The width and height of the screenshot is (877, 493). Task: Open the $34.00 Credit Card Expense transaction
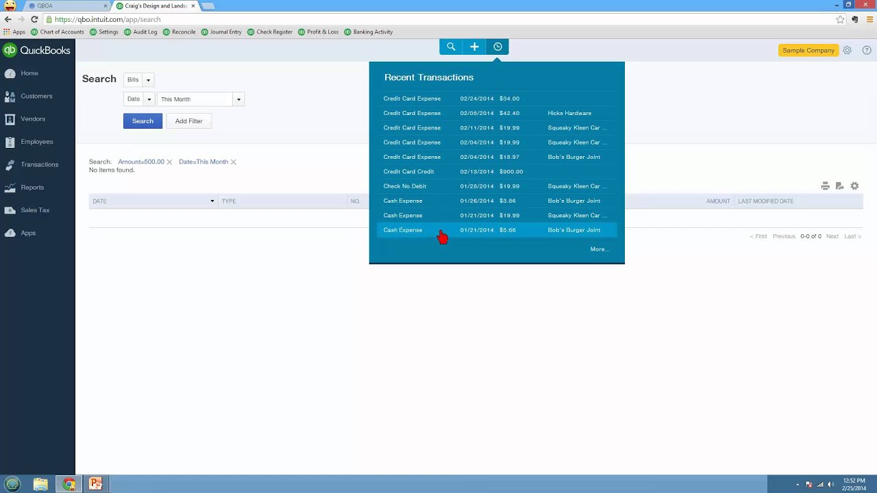tap(497, 99)
